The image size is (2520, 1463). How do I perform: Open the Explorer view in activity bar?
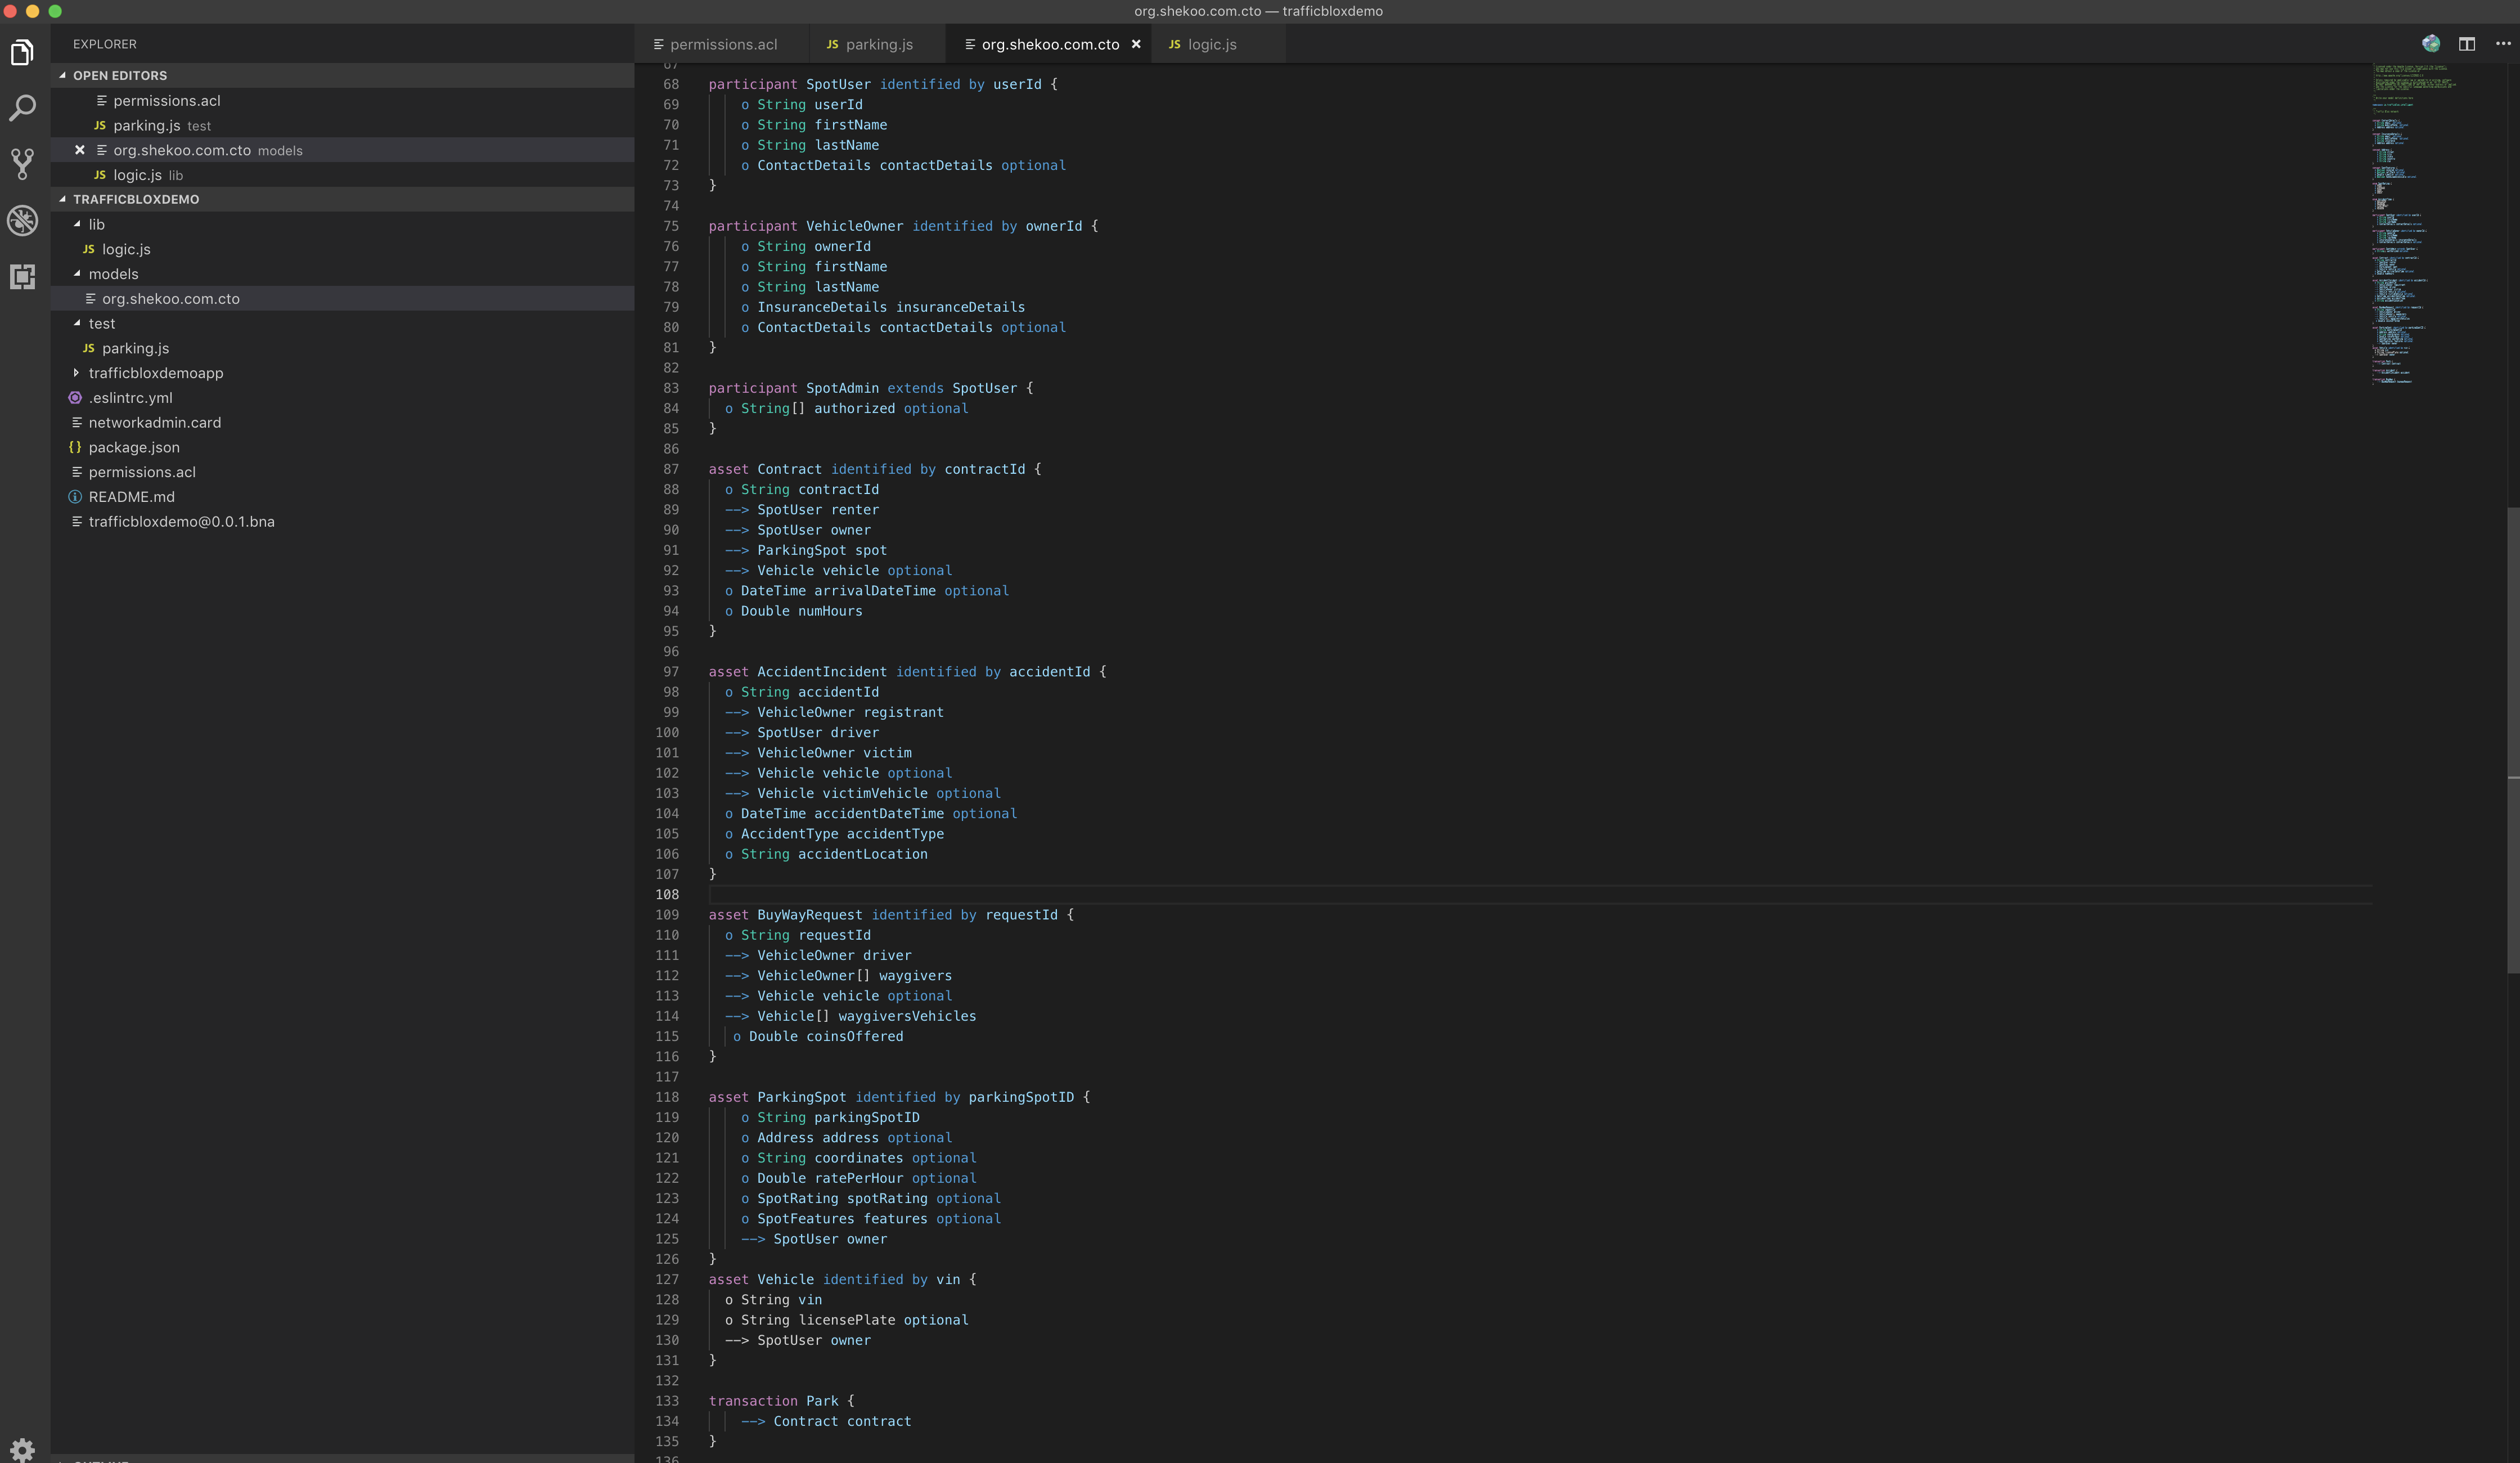coord(22,52)
